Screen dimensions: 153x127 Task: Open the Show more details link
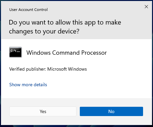[x=28, y=85]
